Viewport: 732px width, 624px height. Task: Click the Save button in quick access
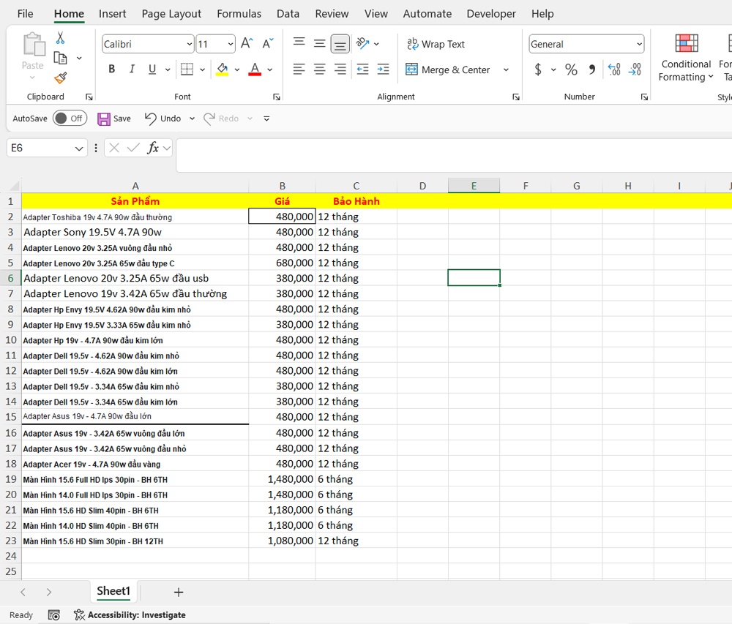(114, 119)
